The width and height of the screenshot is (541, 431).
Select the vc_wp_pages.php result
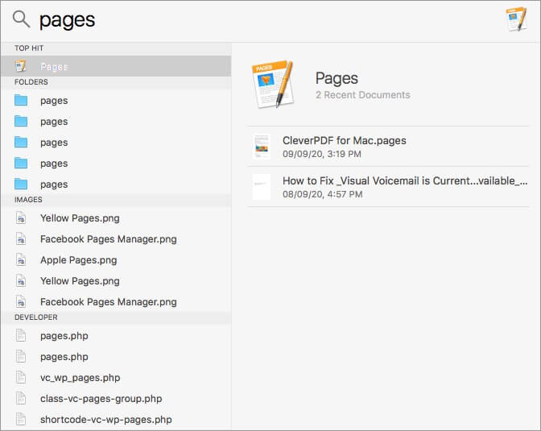point(116,378)
